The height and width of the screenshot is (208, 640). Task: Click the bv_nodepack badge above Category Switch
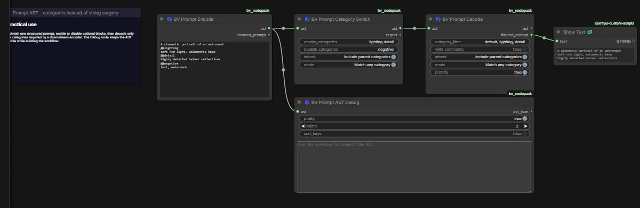point(389,11)
